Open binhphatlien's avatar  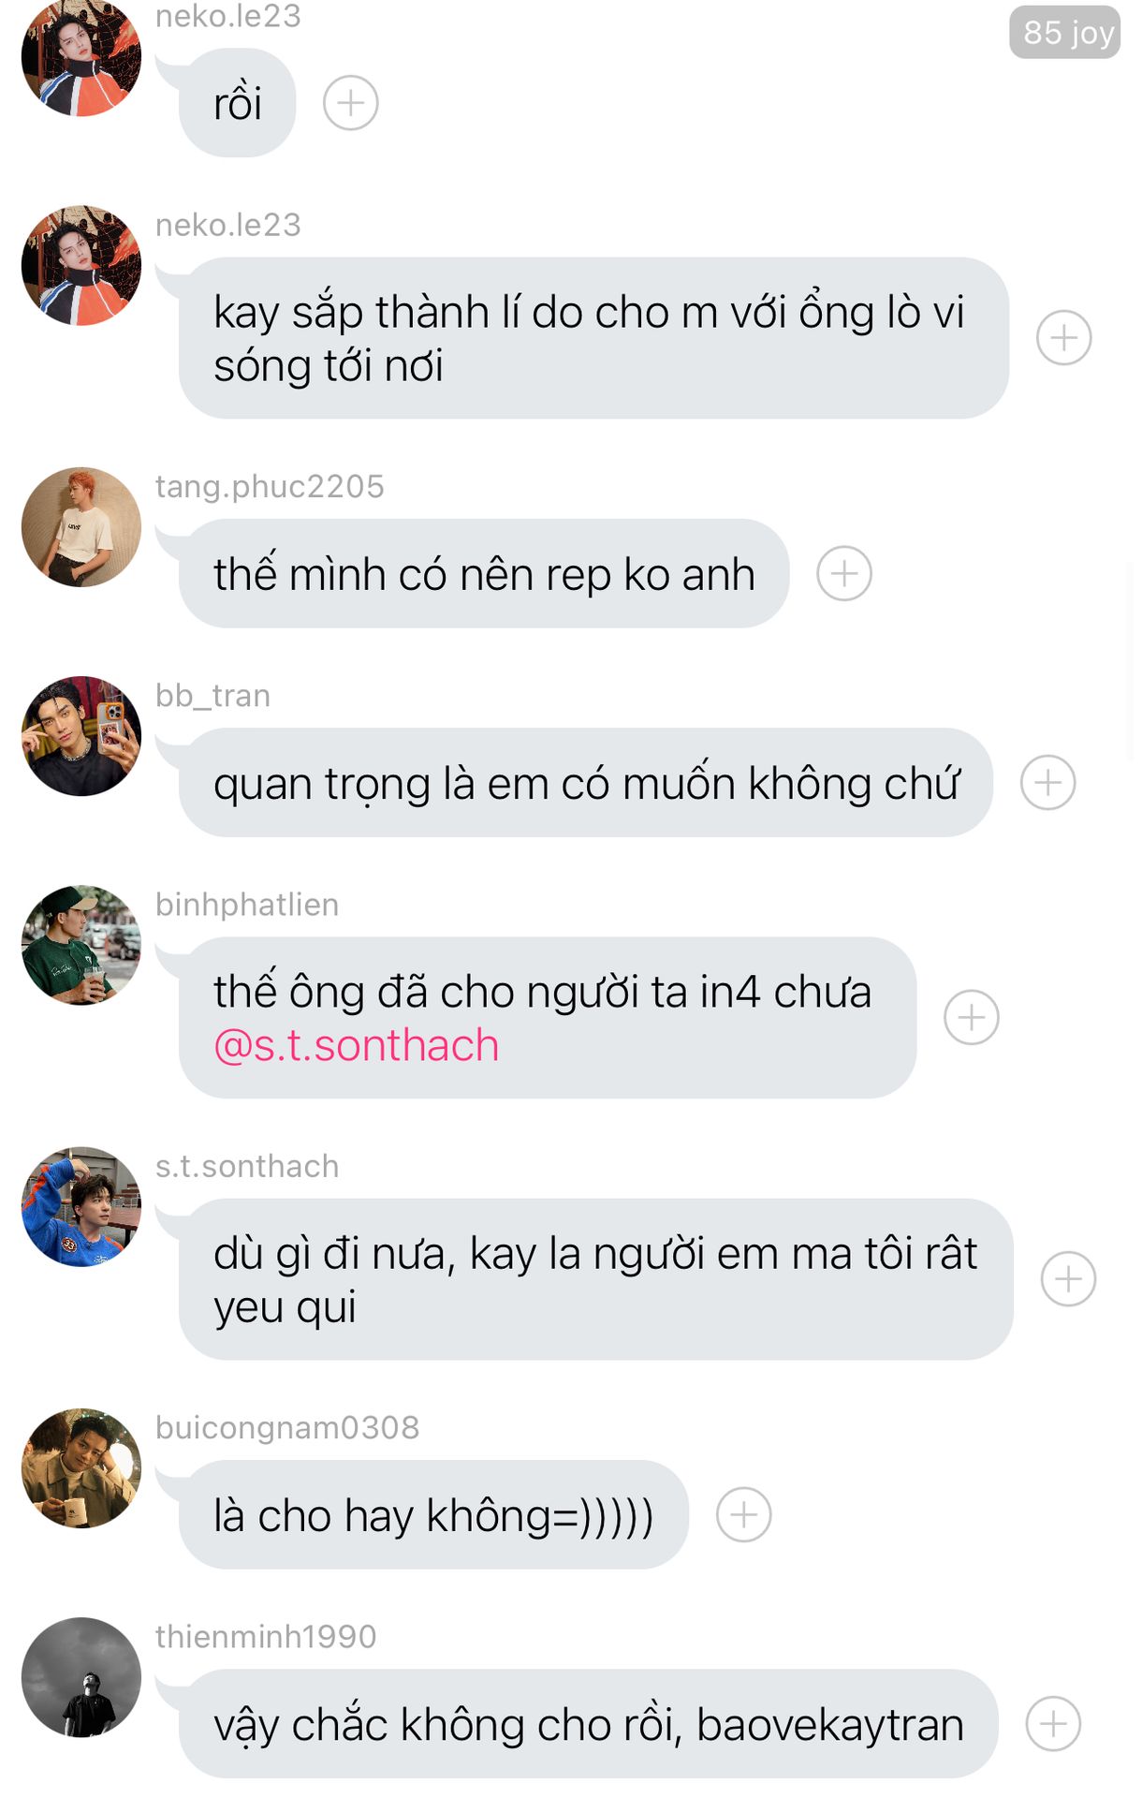tap(81, 945)
